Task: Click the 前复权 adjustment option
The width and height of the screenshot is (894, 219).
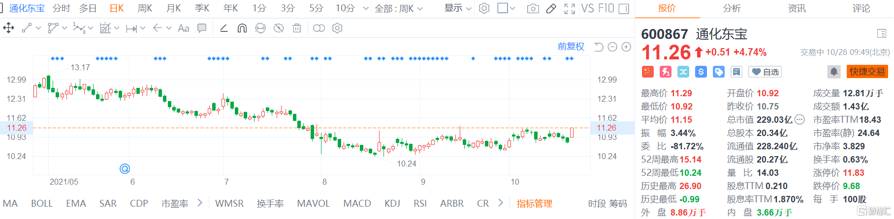Action: point(571,47)
